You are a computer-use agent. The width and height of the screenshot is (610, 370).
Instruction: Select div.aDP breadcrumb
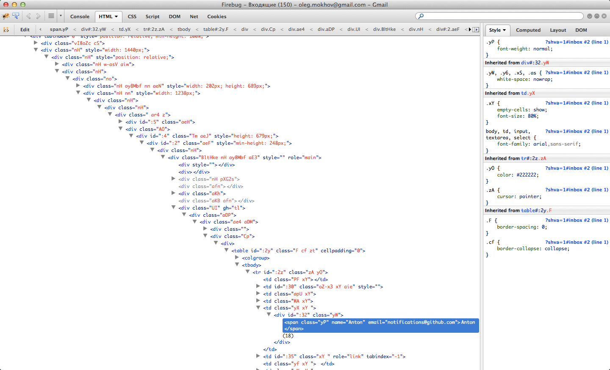pyautogui.click(x=326, y=29)
